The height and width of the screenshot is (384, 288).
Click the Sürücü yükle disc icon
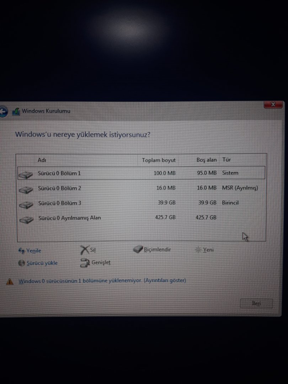coord(22,263)
